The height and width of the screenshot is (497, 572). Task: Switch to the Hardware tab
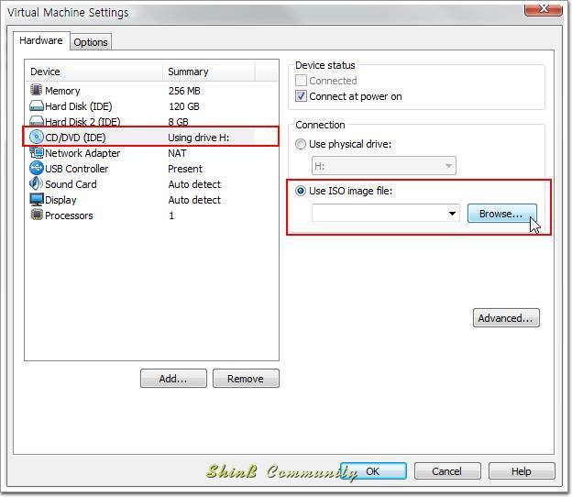point(41,40)
